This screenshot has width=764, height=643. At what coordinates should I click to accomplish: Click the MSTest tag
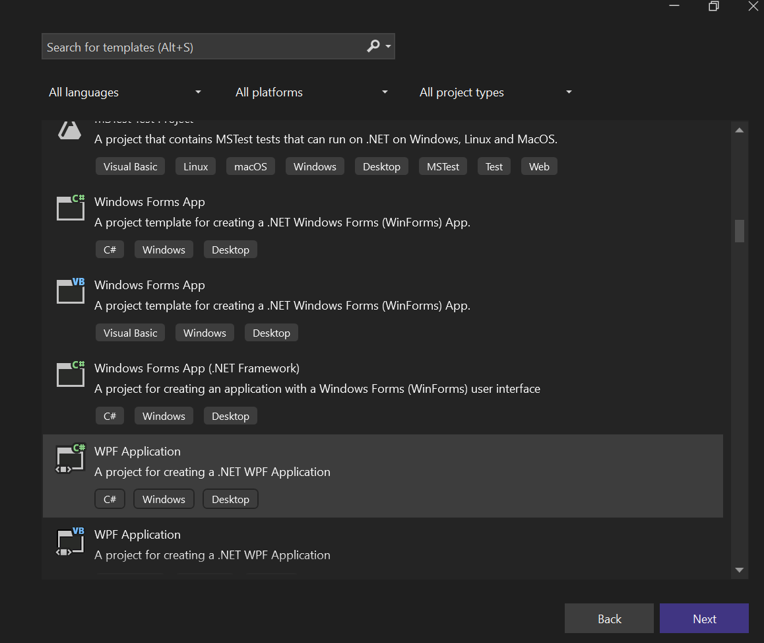tap(443, 167)
